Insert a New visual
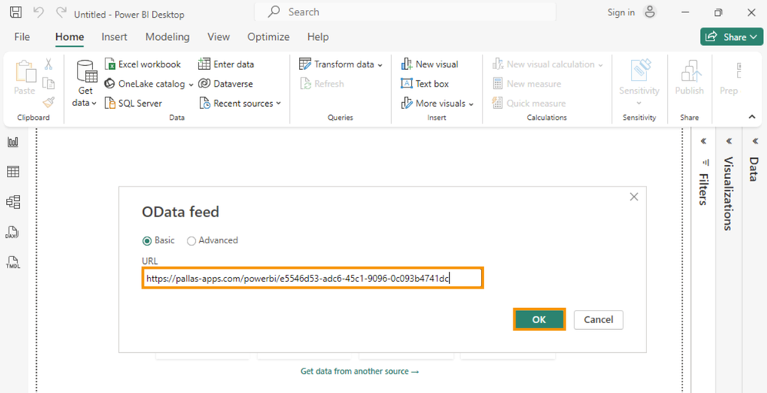Screen dimensions: 767x393 (430, 64)
